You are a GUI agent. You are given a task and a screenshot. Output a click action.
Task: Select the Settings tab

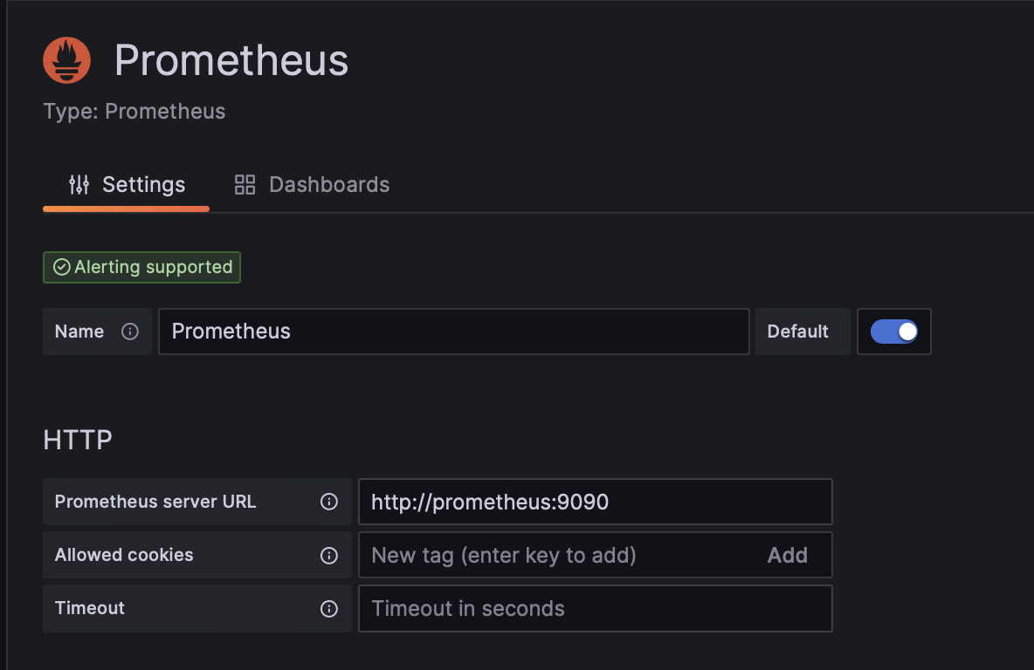click(x=144, y=184)
